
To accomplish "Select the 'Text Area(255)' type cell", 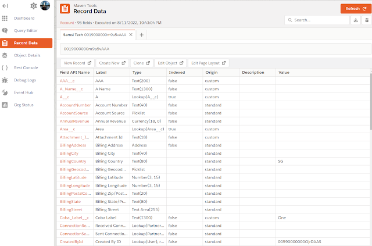I will (148, 210).
